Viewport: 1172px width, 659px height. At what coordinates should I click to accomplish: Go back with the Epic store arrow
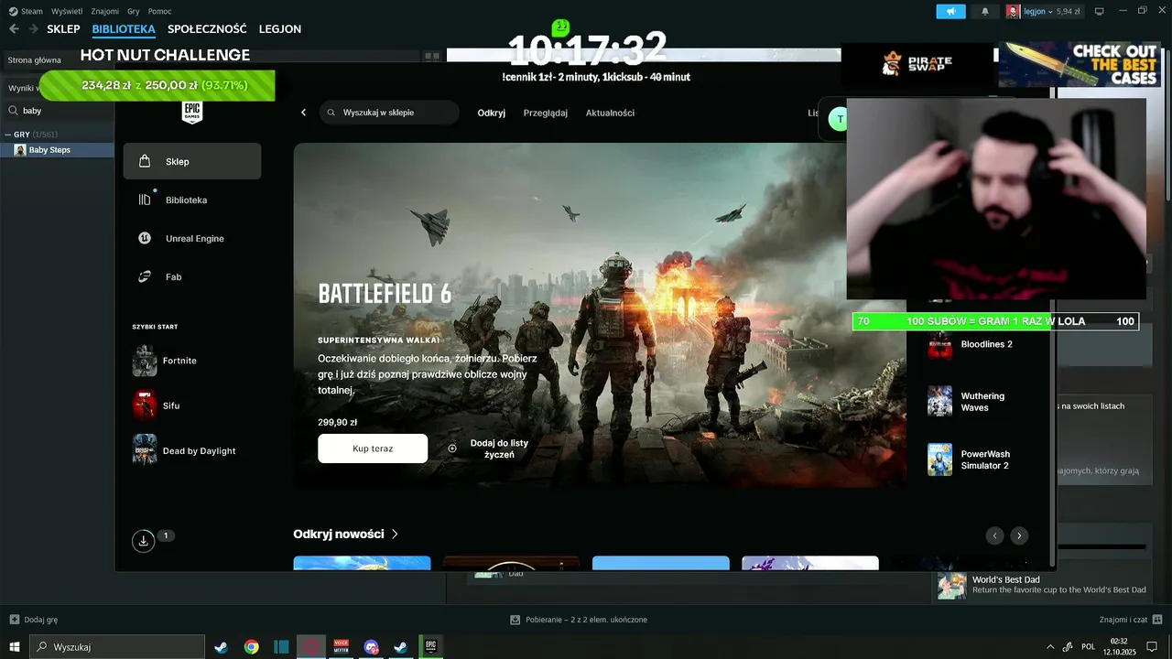point(304,113)
